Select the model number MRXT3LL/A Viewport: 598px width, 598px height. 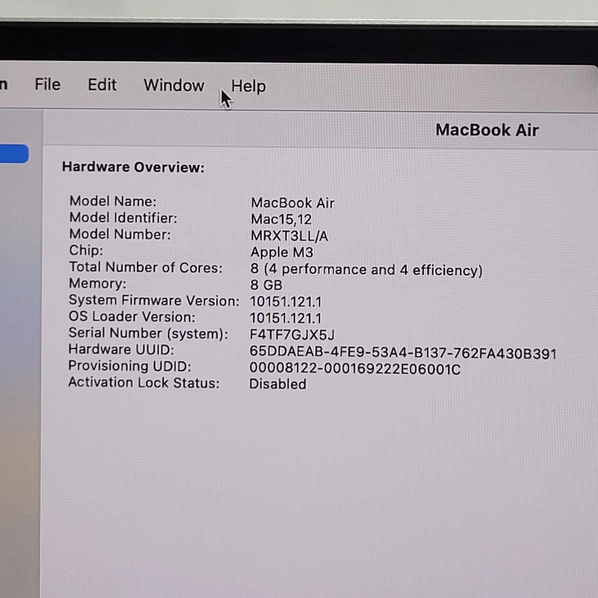289,236
